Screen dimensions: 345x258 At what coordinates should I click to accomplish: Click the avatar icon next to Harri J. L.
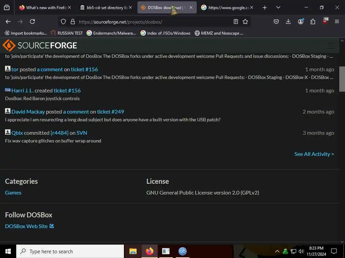point(8,90)
